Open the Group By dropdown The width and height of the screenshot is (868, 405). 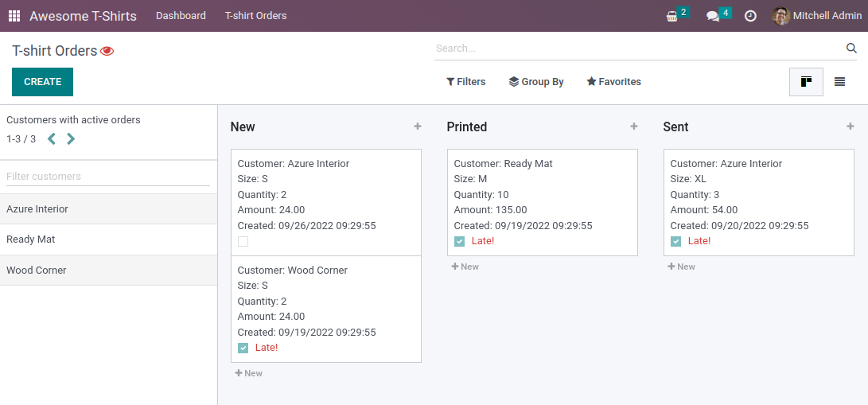coord(536,82)
